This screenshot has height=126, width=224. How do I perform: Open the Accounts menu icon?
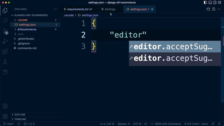5,106
